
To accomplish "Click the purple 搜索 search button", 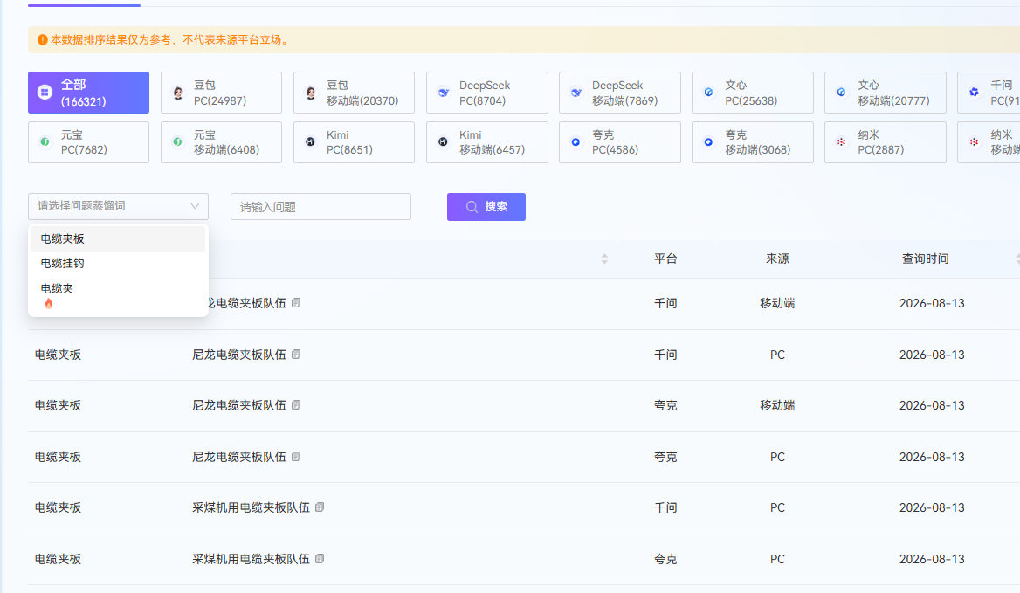I will (x=486, y=207).
